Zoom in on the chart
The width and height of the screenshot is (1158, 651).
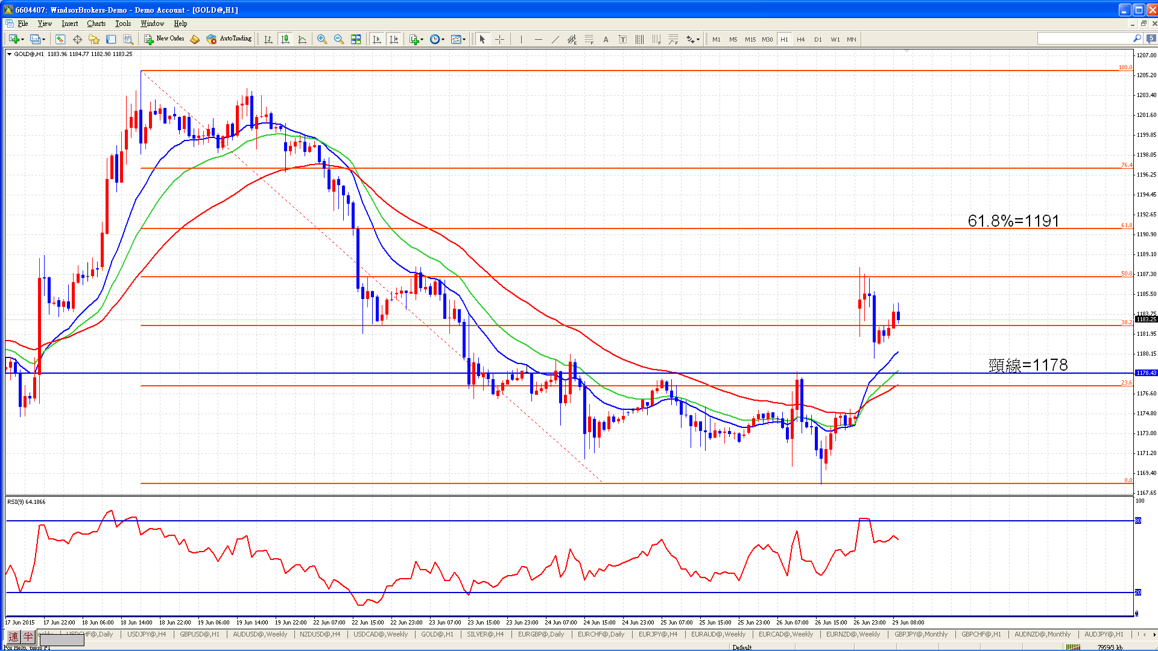point(322,39)
